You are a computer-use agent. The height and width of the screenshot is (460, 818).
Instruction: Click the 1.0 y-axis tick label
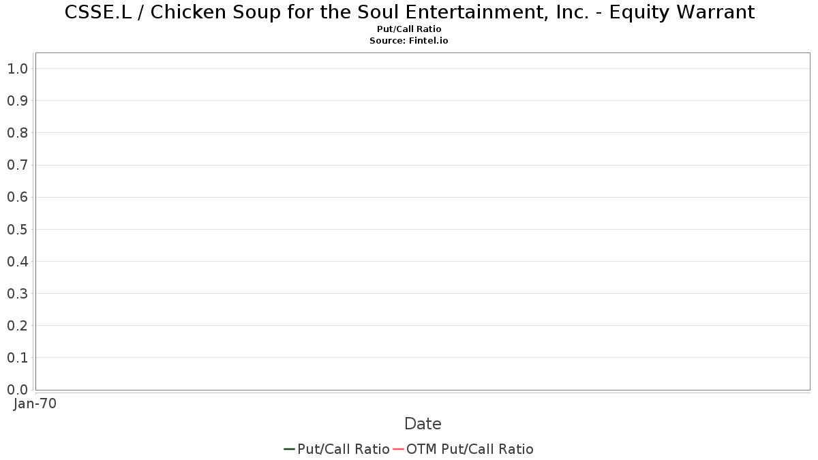(x=17, y=68)
